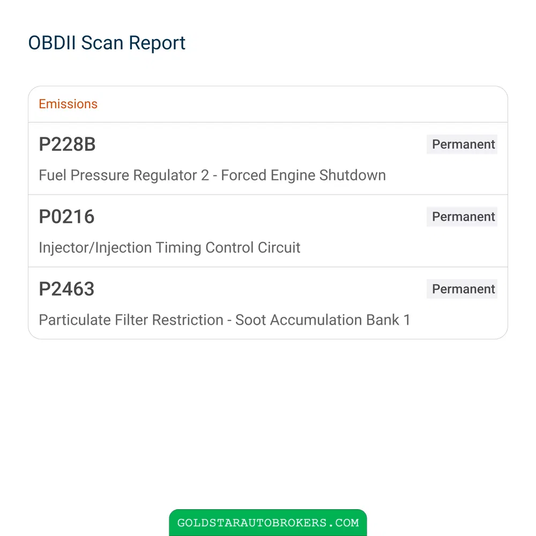Click the OBDII Scan Report heading
This screenshot has height=536, width=536.
(x=107, y=43)
